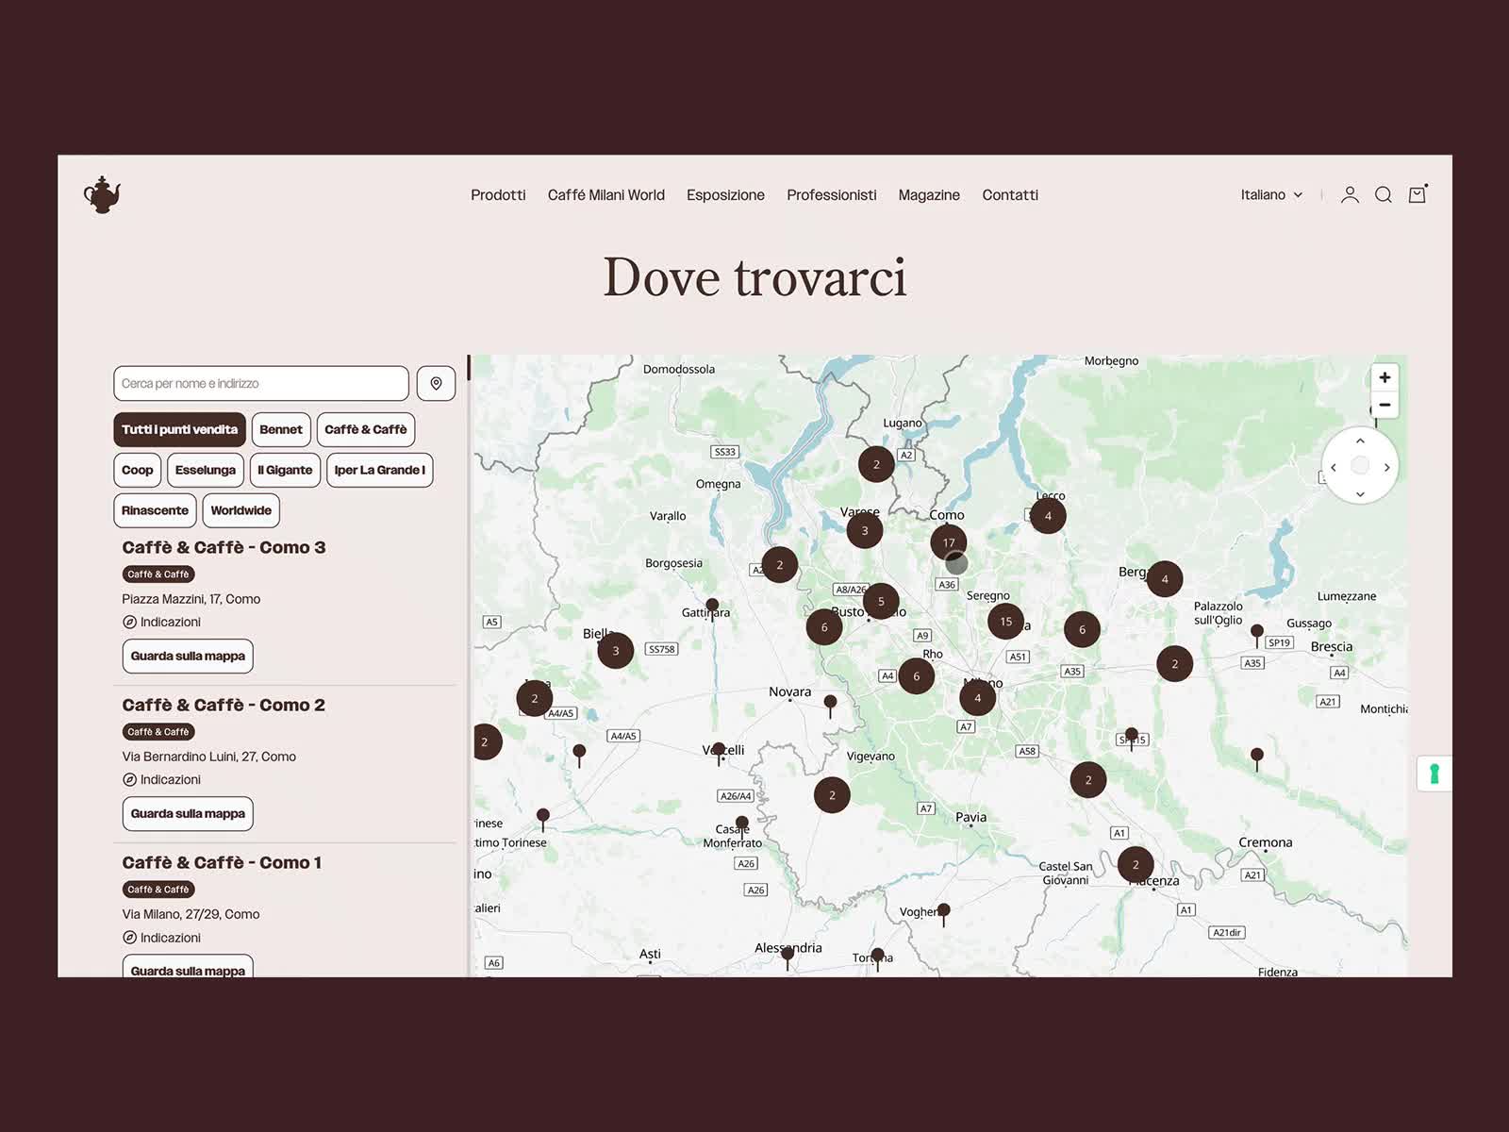
Task: Toggle the Esselunga filter chip
Action: (x=206, y=471)
